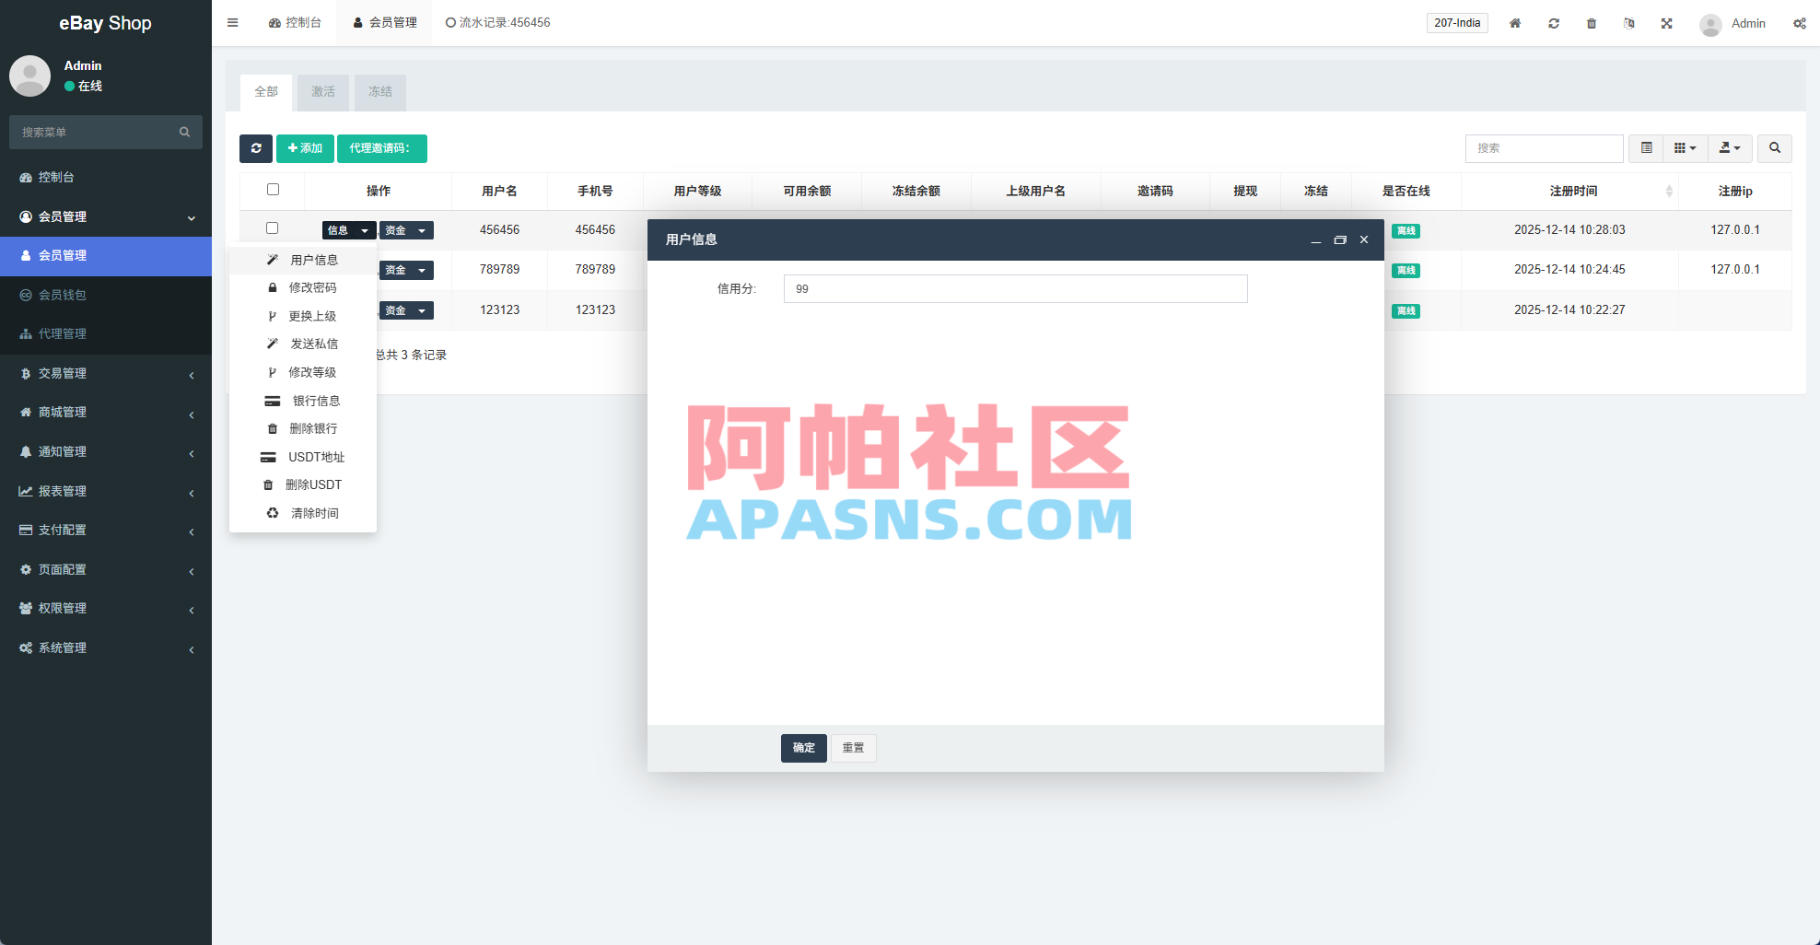Open the columns dropdown in table toolbar

coord(1686,148)
